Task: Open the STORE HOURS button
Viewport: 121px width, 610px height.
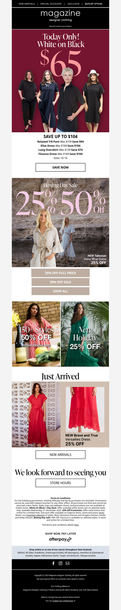Action: [60, 483]
